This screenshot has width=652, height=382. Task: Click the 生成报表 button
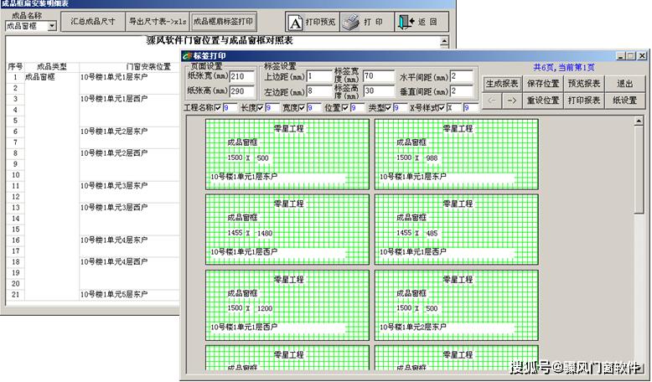tap(502, 84)
